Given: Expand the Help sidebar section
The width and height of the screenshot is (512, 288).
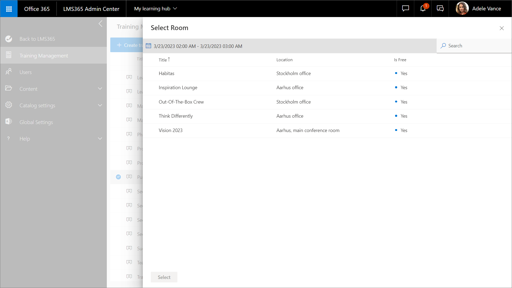Looking at the screenshot, I should click(100, 139).
